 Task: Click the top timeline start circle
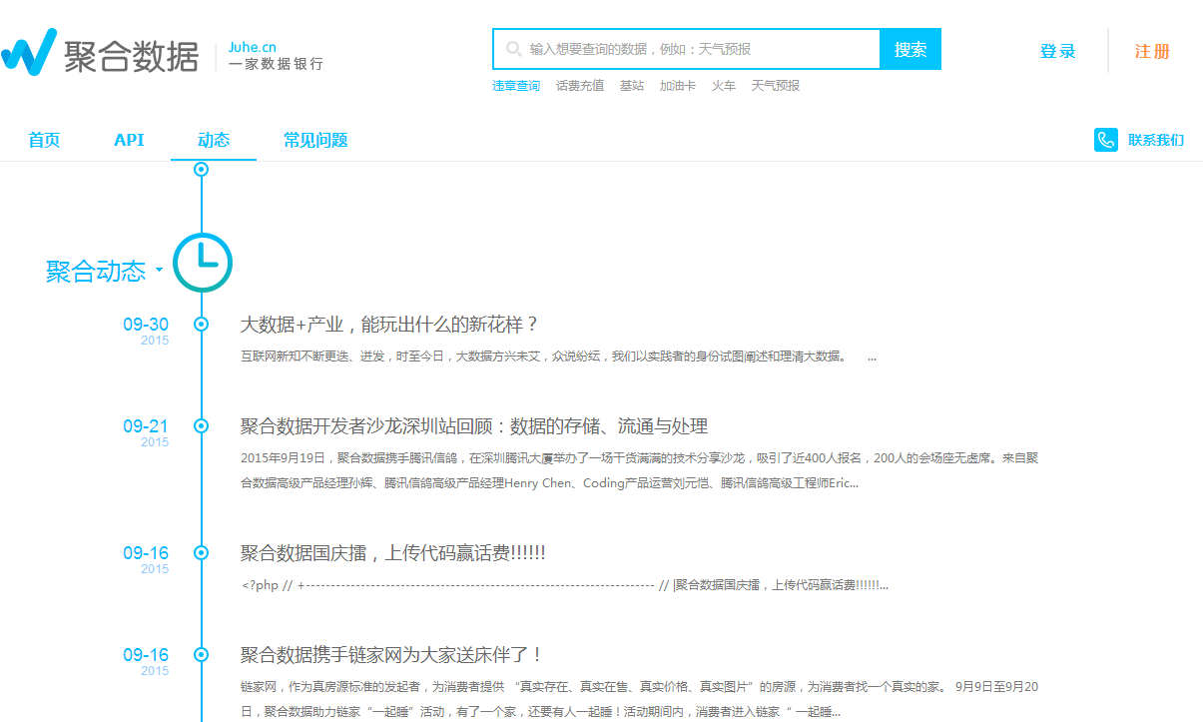tap(202, 170)
